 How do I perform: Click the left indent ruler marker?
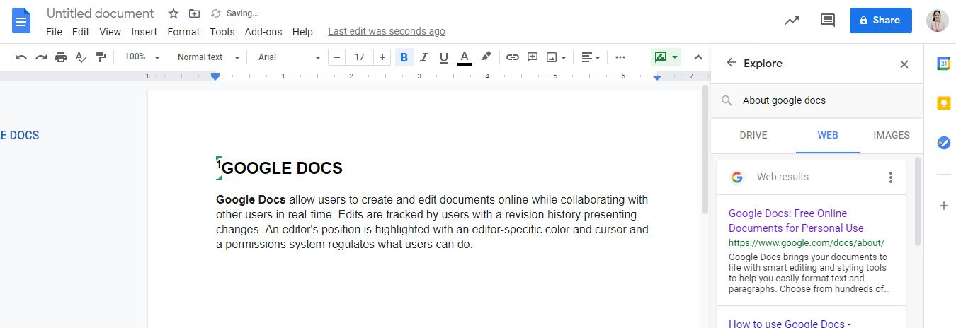click(x=215, y=76)
